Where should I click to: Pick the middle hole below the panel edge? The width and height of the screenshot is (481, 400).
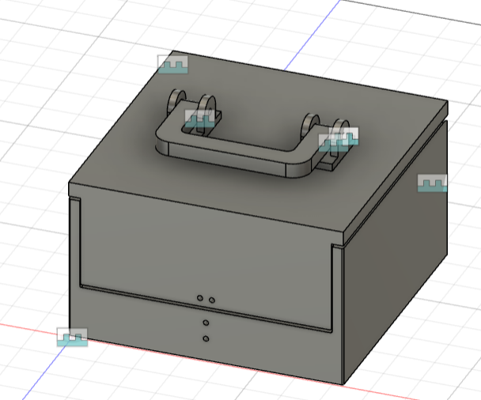pos(206,323)
